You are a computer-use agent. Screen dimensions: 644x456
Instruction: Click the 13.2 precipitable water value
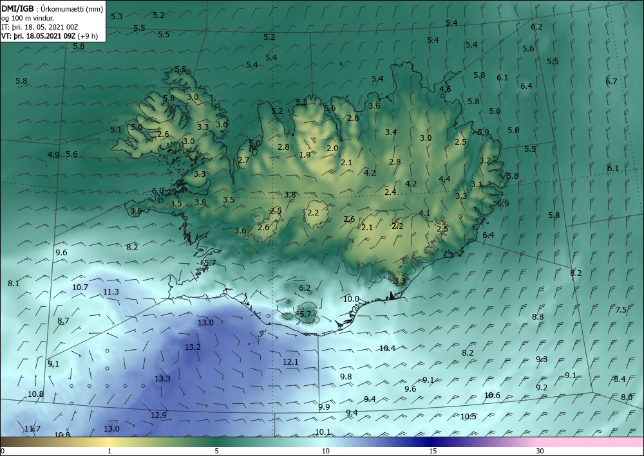point(193,347)
